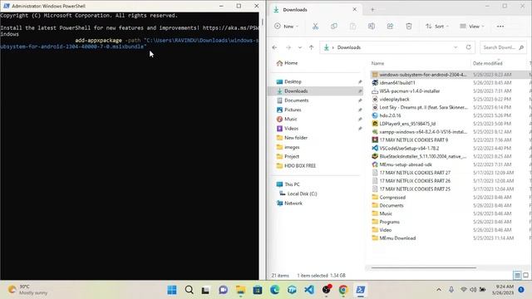Click in the Search Downloads box
The width and height of the screenshot is (532, 299).
pyautogui.click(x=503, y=47)
